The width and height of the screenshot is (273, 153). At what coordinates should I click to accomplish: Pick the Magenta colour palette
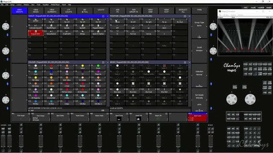pyautogui.click(x=98, y=73)
